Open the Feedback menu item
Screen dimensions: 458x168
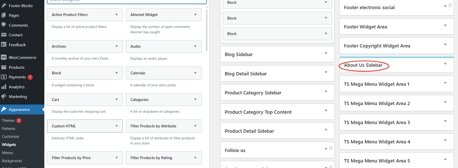(17, 45)
